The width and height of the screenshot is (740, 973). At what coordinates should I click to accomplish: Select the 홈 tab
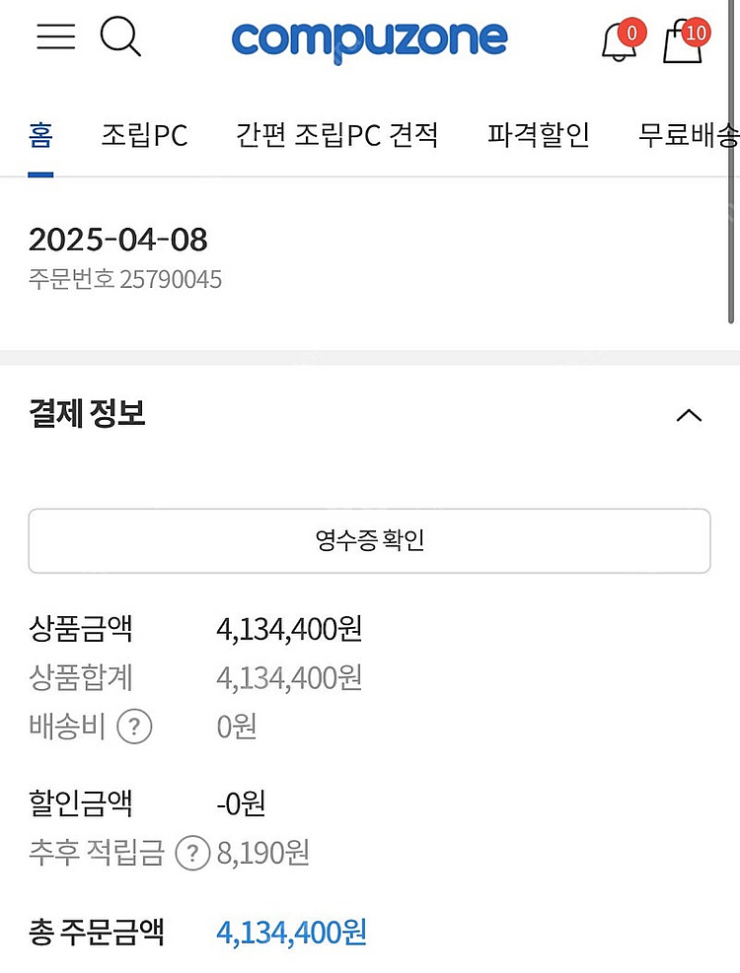(40, 135)
